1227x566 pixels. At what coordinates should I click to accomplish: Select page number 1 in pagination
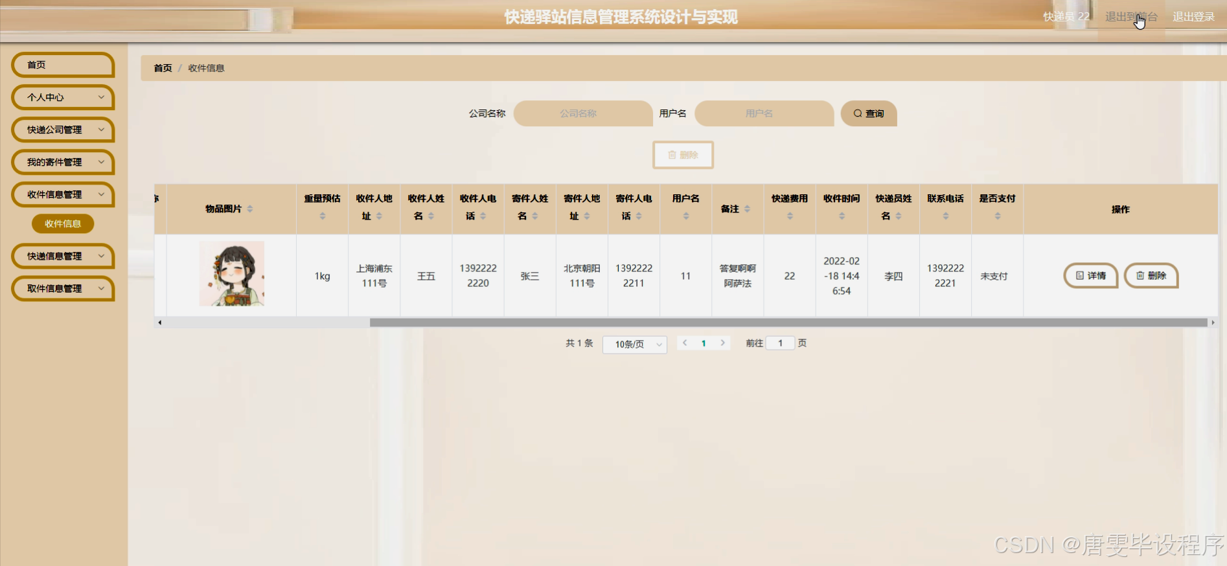[x=704, y=343]
